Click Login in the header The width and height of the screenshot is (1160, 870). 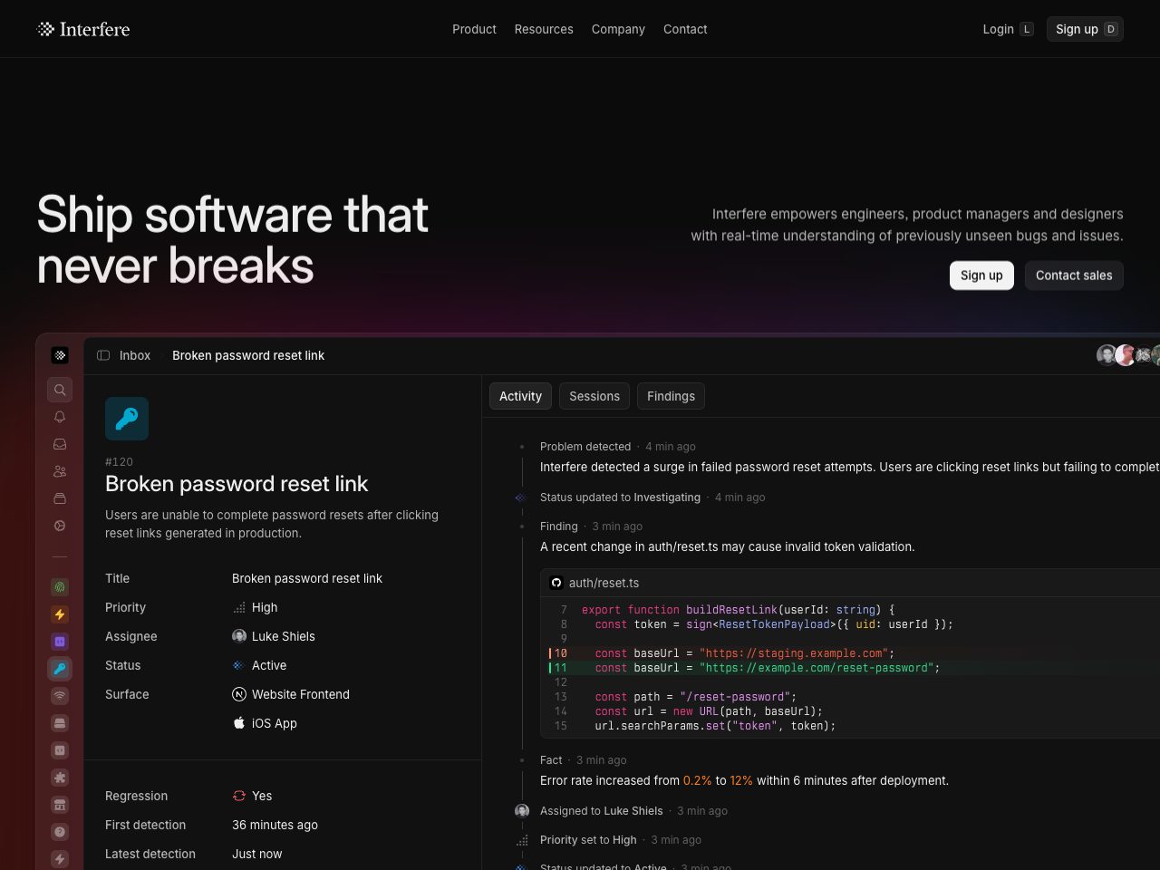click(1008, 29)
